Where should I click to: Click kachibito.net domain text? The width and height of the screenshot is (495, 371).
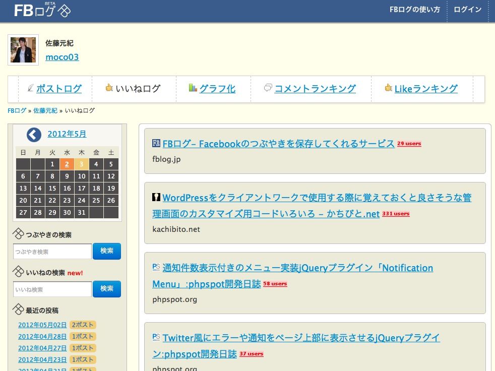(176, 229)
